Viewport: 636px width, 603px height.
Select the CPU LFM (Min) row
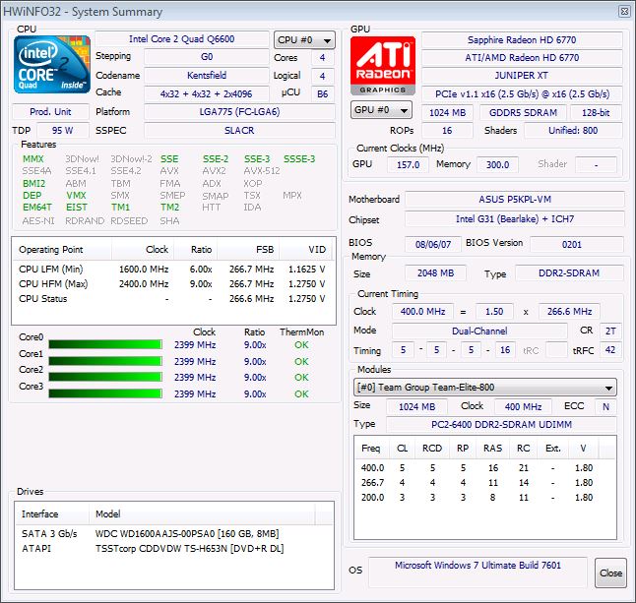pos(172,270)
